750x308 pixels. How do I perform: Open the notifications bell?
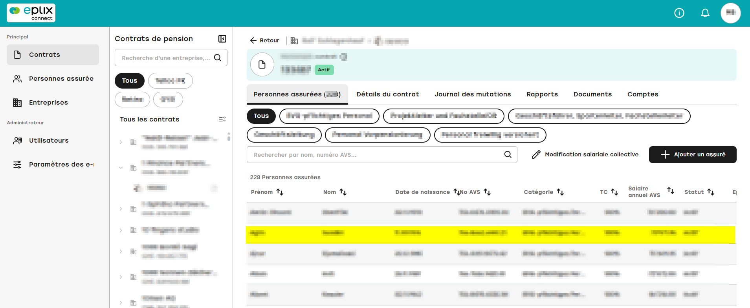[x=705, y=13]
